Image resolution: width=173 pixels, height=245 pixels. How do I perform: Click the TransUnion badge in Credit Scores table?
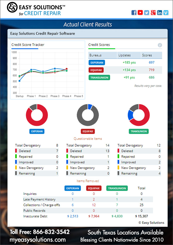pyautogui.click(x=99, y=78)
